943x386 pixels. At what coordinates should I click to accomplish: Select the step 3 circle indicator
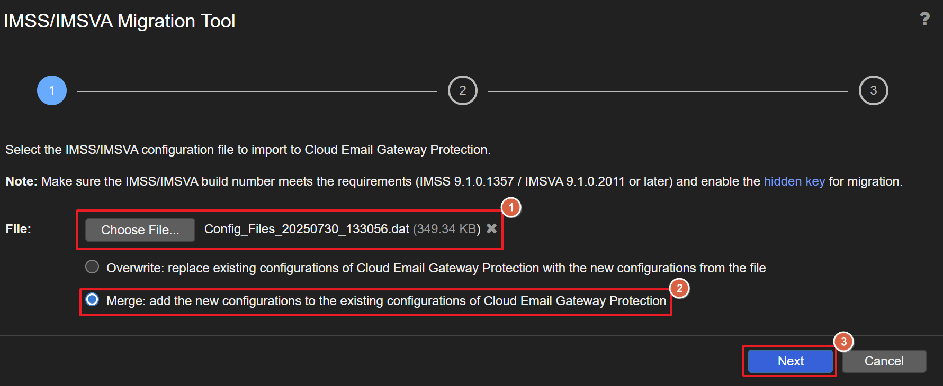[x=873, y=90]
